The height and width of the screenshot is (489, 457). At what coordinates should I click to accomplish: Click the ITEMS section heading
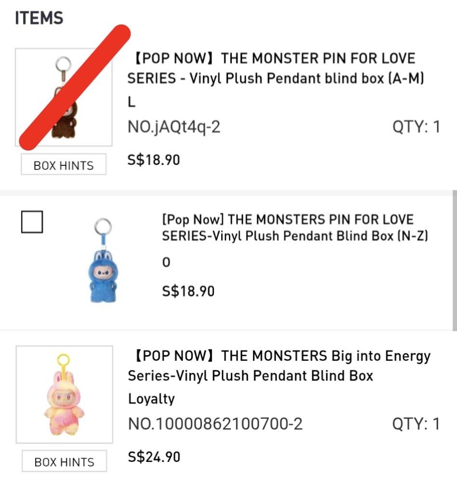[x=39, y=18]
